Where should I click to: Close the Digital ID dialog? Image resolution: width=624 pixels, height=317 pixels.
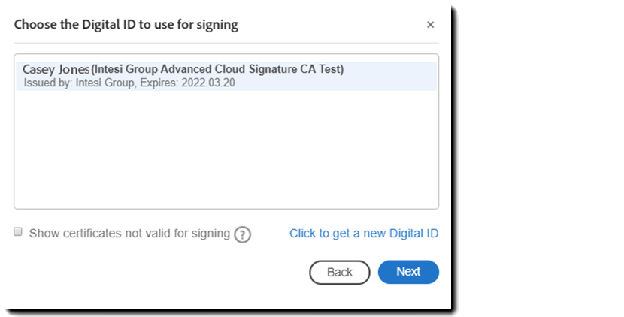[x=430, y=25]
